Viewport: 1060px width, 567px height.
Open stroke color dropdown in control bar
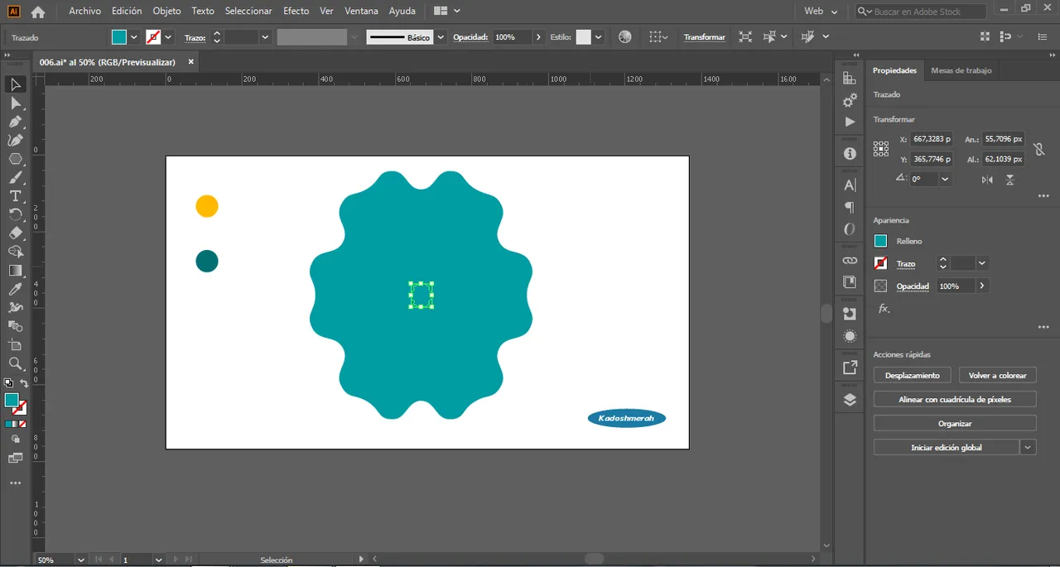[x=168, y=37]
